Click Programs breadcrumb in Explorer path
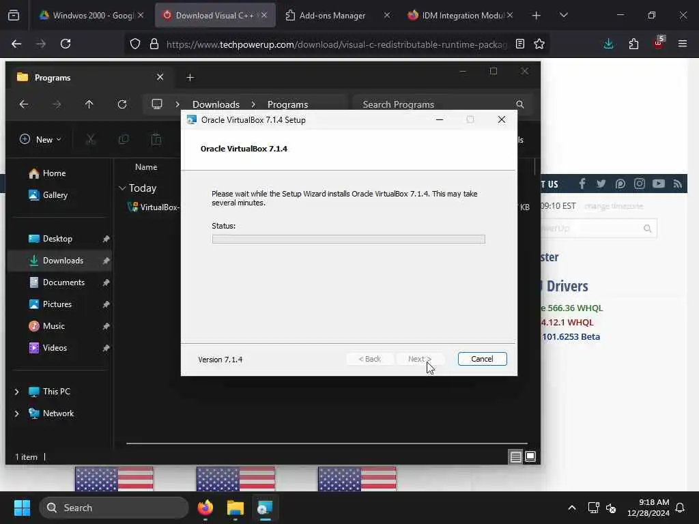 pos(287,104)
